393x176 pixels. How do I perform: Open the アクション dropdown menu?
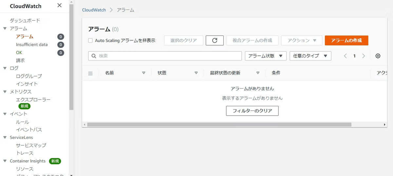tap(302, 40)
